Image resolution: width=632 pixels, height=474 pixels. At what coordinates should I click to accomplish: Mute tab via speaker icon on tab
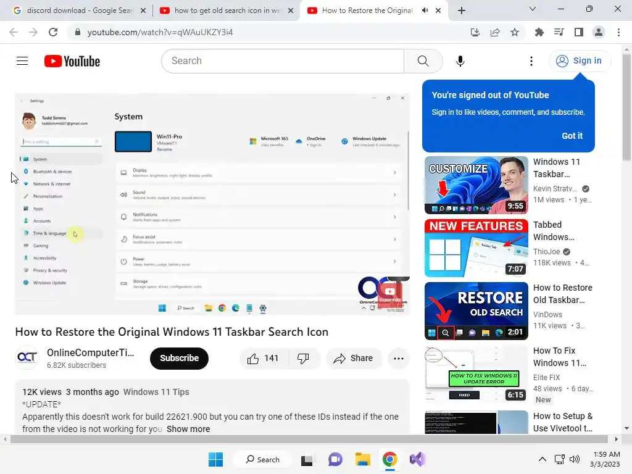[425, 10]
